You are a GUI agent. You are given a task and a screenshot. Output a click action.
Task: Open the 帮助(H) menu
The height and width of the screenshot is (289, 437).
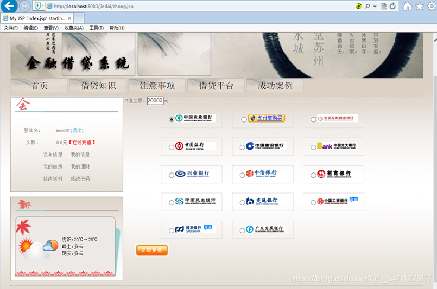[x=117, y=28]
